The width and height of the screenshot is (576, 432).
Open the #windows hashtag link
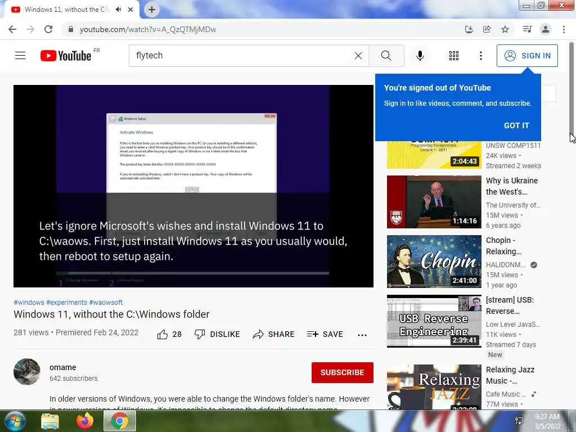29,302
